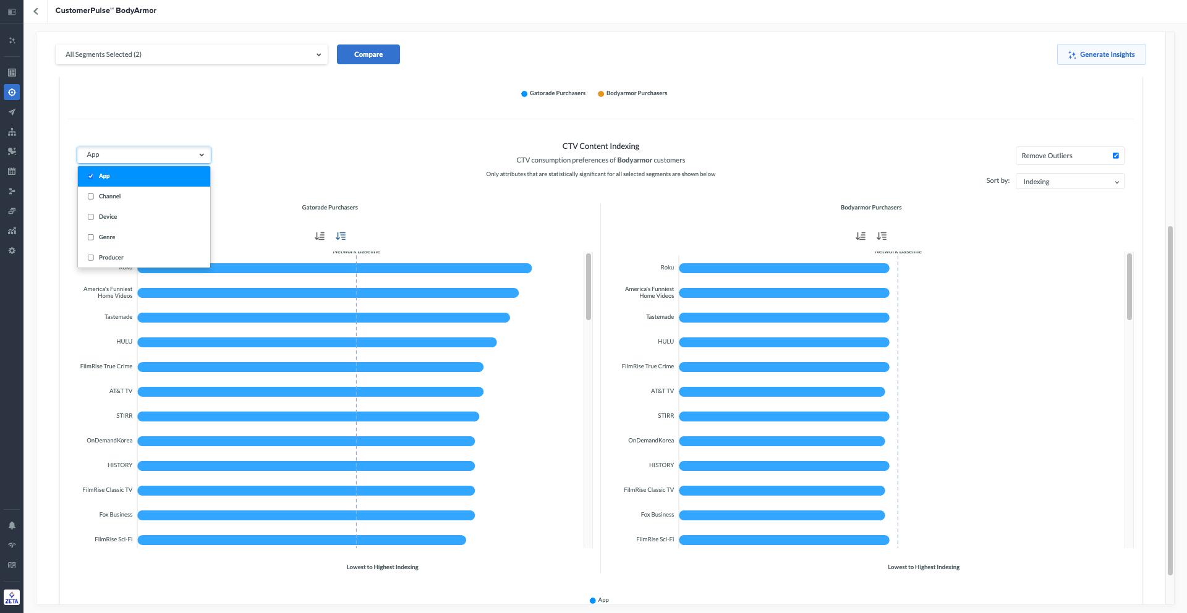Click the Generate Insights button
1187x613 pixels.
coord(1102,54)
